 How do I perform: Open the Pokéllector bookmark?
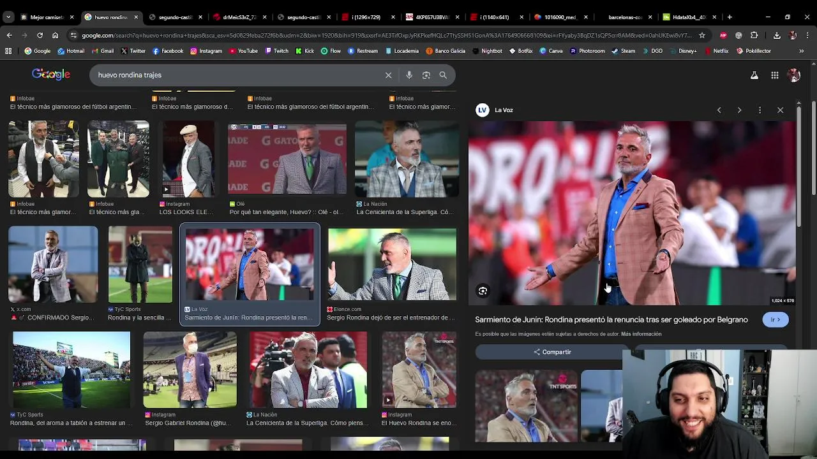pos(754,51)
